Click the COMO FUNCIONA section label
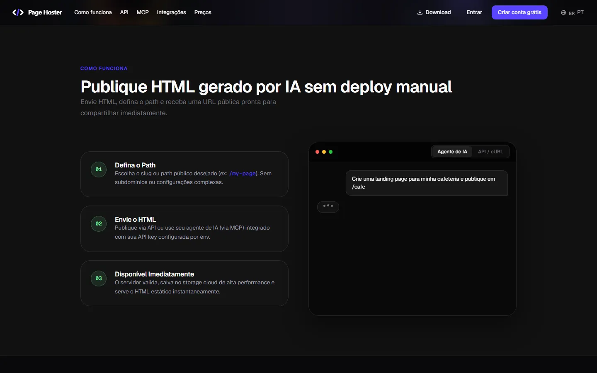This screenshot has width=597, height=373. [104, 68]
